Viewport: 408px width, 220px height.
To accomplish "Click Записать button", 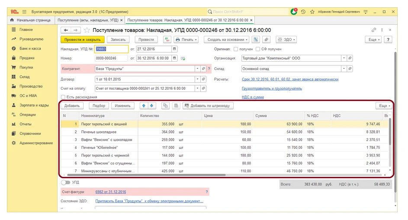I will point(118,40).
